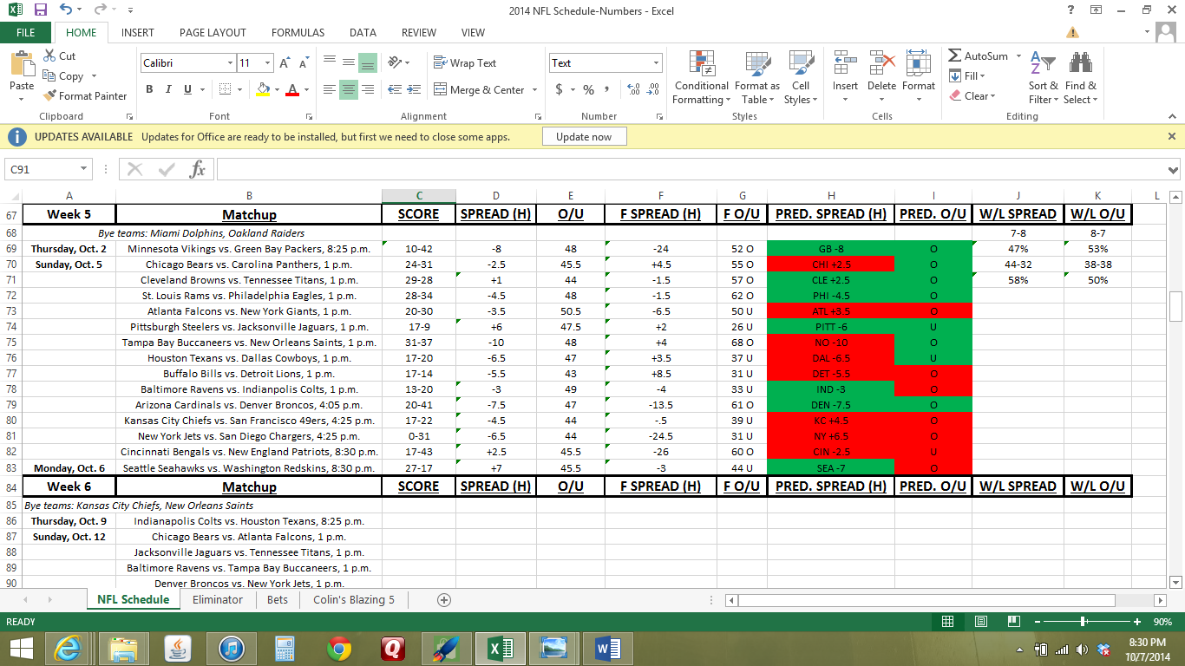
Task: Toggle Wrap Text on selected cell
Action: [x=465, y=63]
